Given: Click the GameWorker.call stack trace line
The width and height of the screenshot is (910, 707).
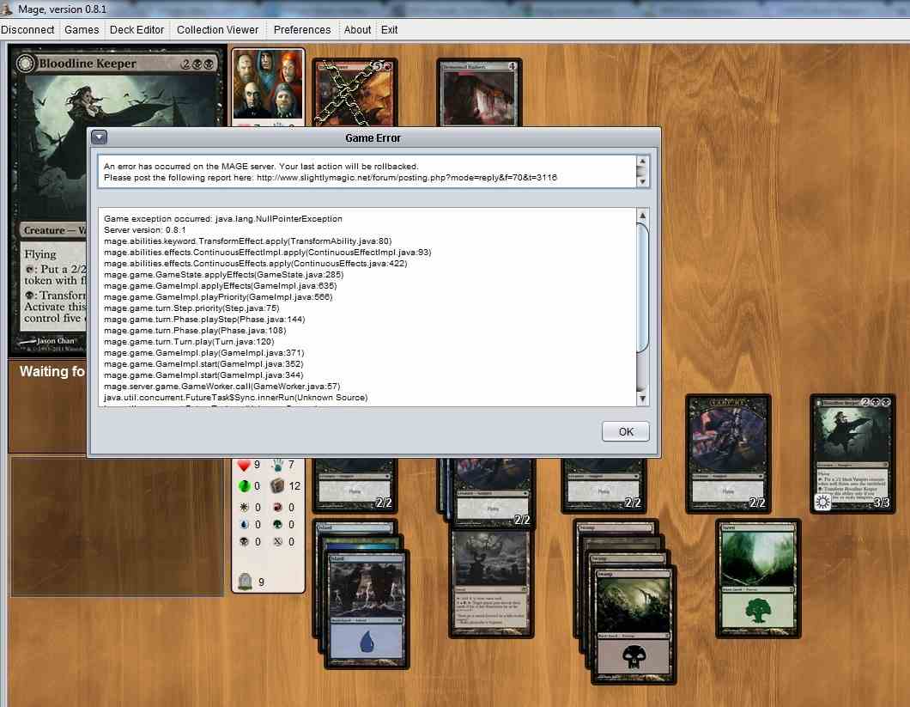Looking at the screenshot, I should [221, 386].
